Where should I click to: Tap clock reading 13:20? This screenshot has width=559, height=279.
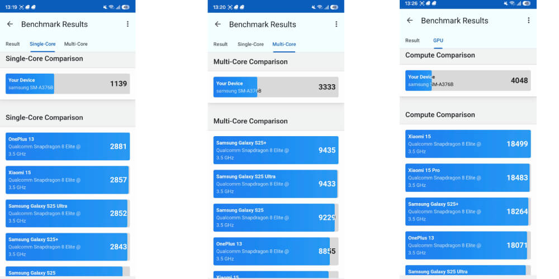(x=219, y=7)
